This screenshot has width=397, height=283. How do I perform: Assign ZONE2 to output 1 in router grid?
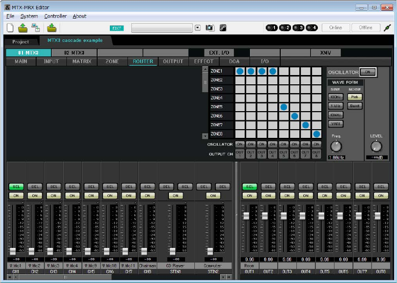[240, 80]
